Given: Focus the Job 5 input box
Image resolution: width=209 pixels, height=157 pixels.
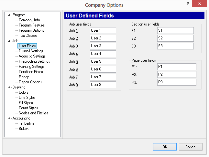Looking at the screenshot, I should pos(103,61).
